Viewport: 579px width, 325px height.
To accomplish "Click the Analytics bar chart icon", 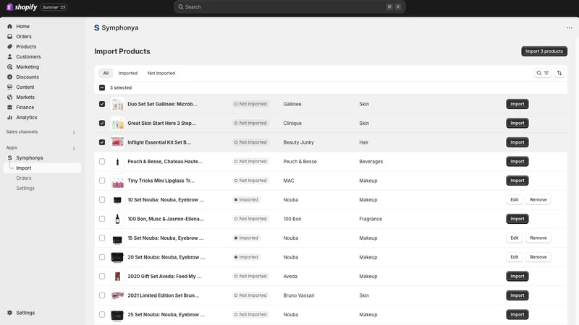I will coord(9,118).
